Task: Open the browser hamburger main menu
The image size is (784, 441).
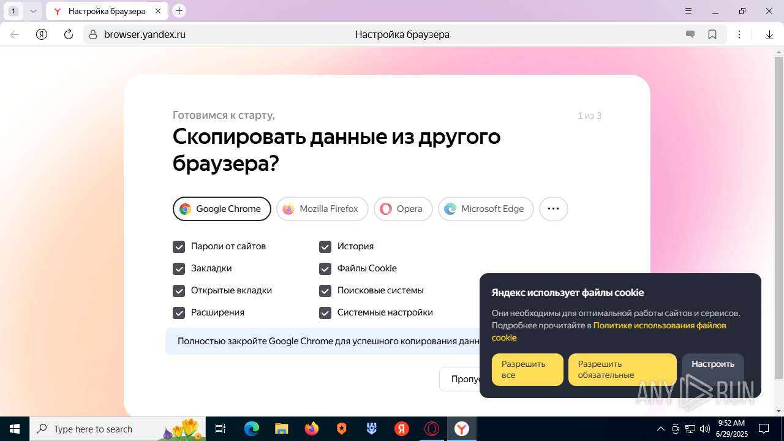Action: (x=688, y=11)
